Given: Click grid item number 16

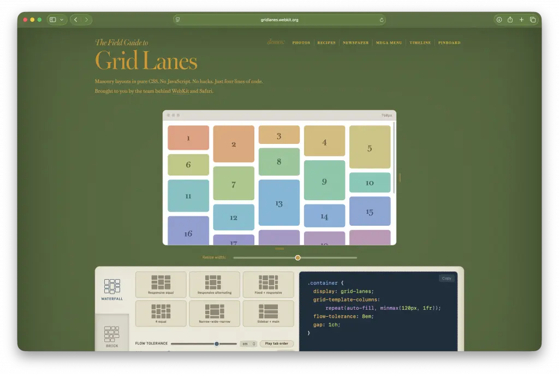Looking at the screenshot, I should 188,231.
